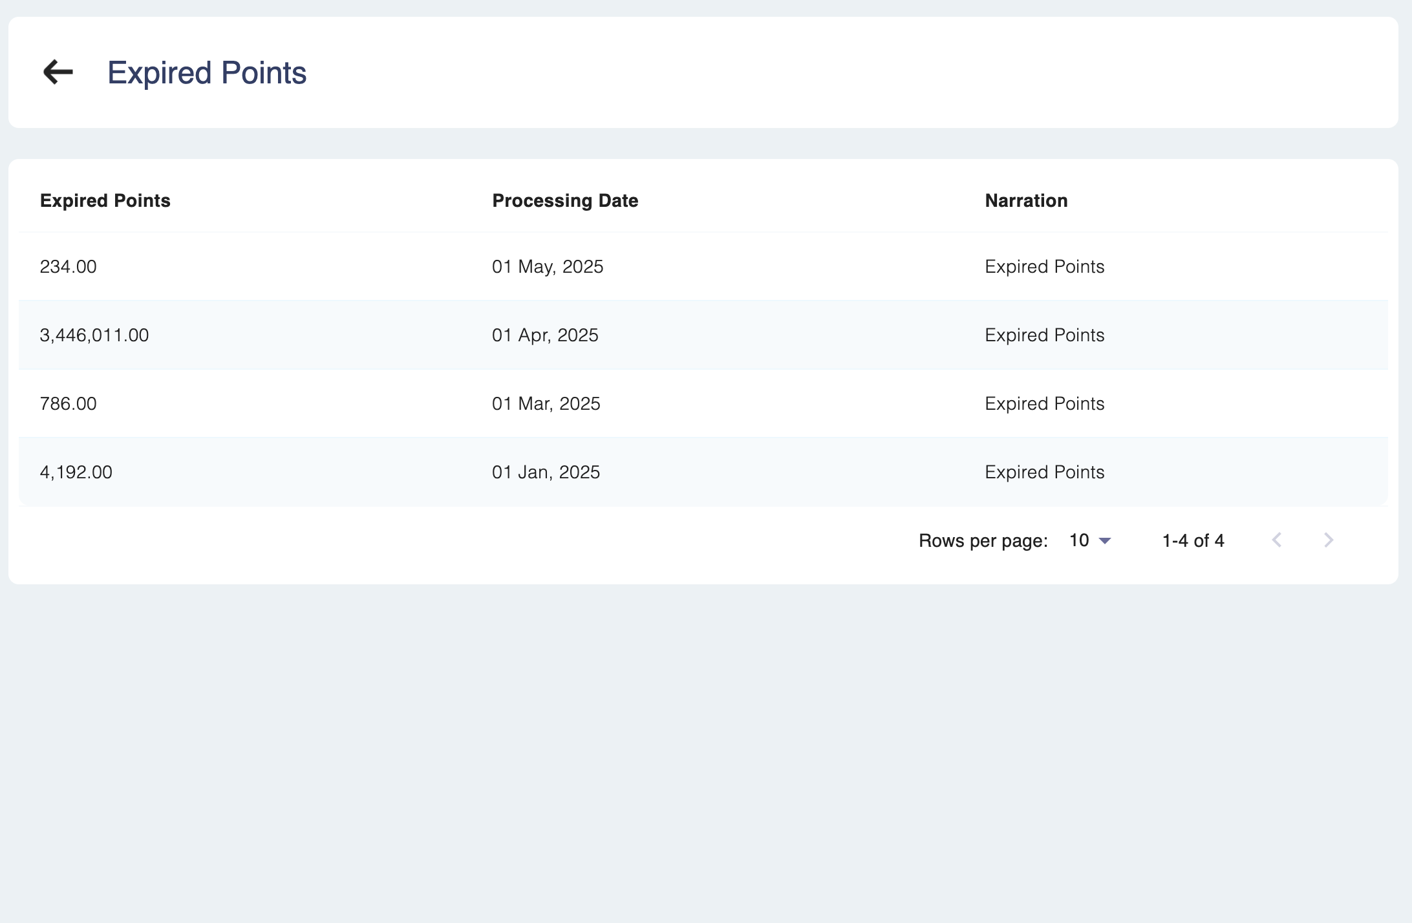Viewport: 1412px width, 923px height.
Task: Click the 1-4 of 4 pagination text
Action: pos(1193,541)
